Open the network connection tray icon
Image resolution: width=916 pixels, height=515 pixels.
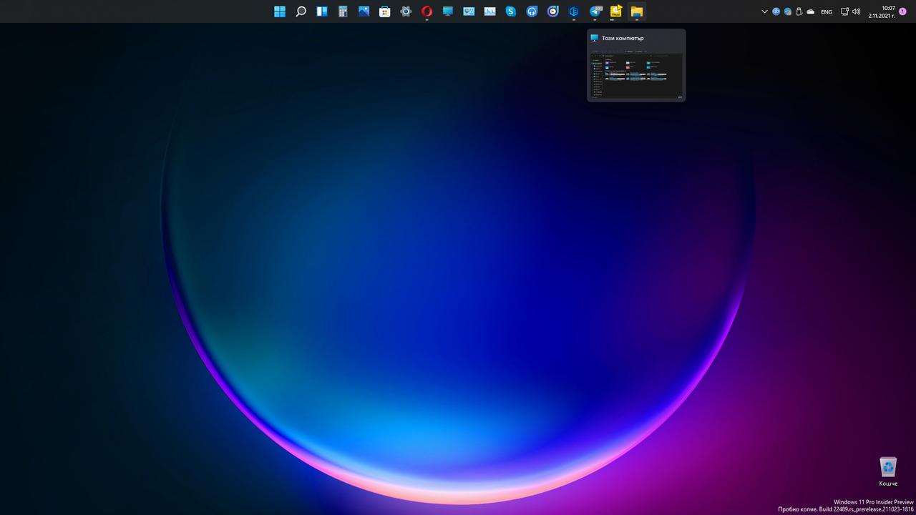pos(844,11)
